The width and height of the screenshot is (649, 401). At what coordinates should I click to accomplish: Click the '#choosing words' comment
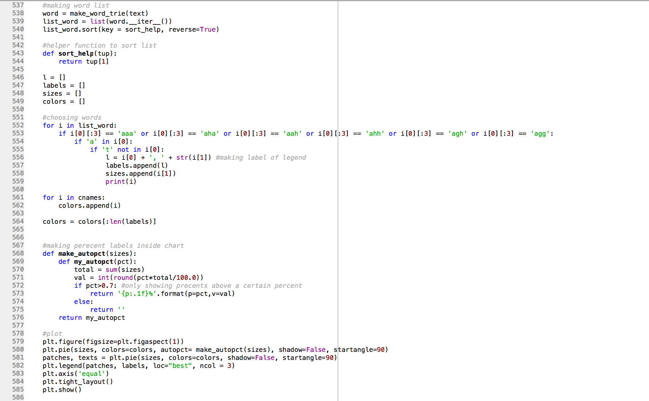(x=72, y=118)
